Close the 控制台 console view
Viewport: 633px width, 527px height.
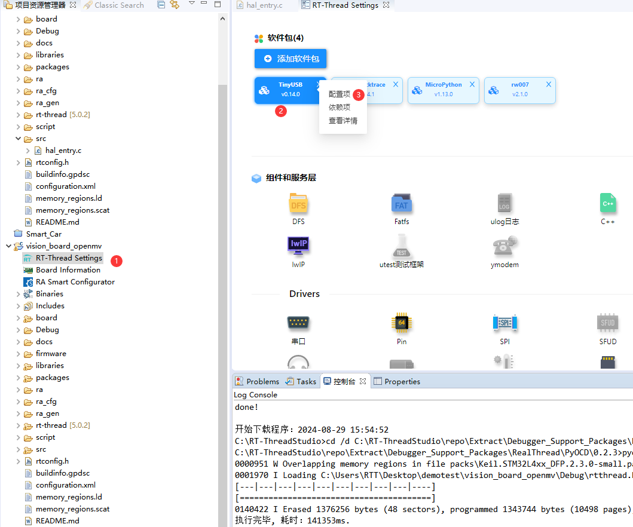(362, 381)
